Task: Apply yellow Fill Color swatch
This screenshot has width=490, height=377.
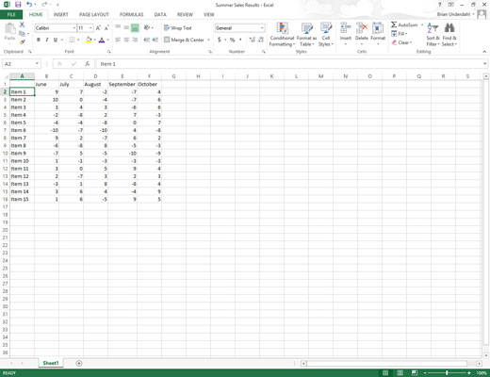Action: [x=89, y=40]
